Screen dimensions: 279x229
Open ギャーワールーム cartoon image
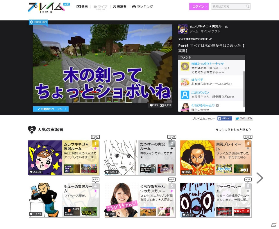197,200
